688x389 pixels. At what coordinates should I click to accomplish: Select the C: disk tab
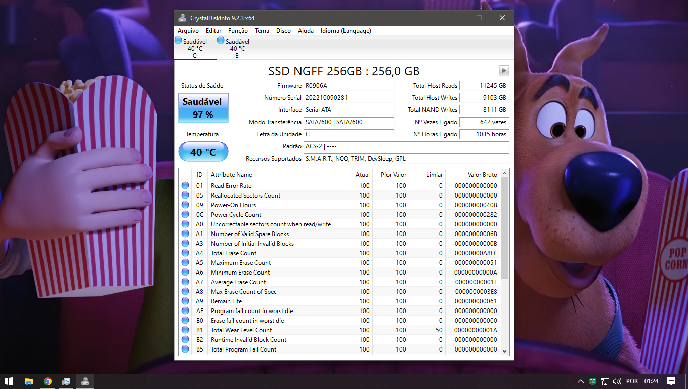[195, 48]
